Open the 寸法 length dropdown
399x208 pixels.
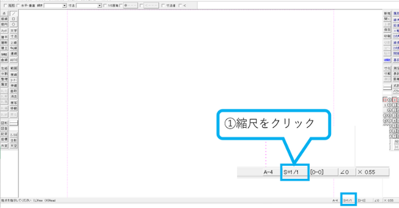(99, 5)
